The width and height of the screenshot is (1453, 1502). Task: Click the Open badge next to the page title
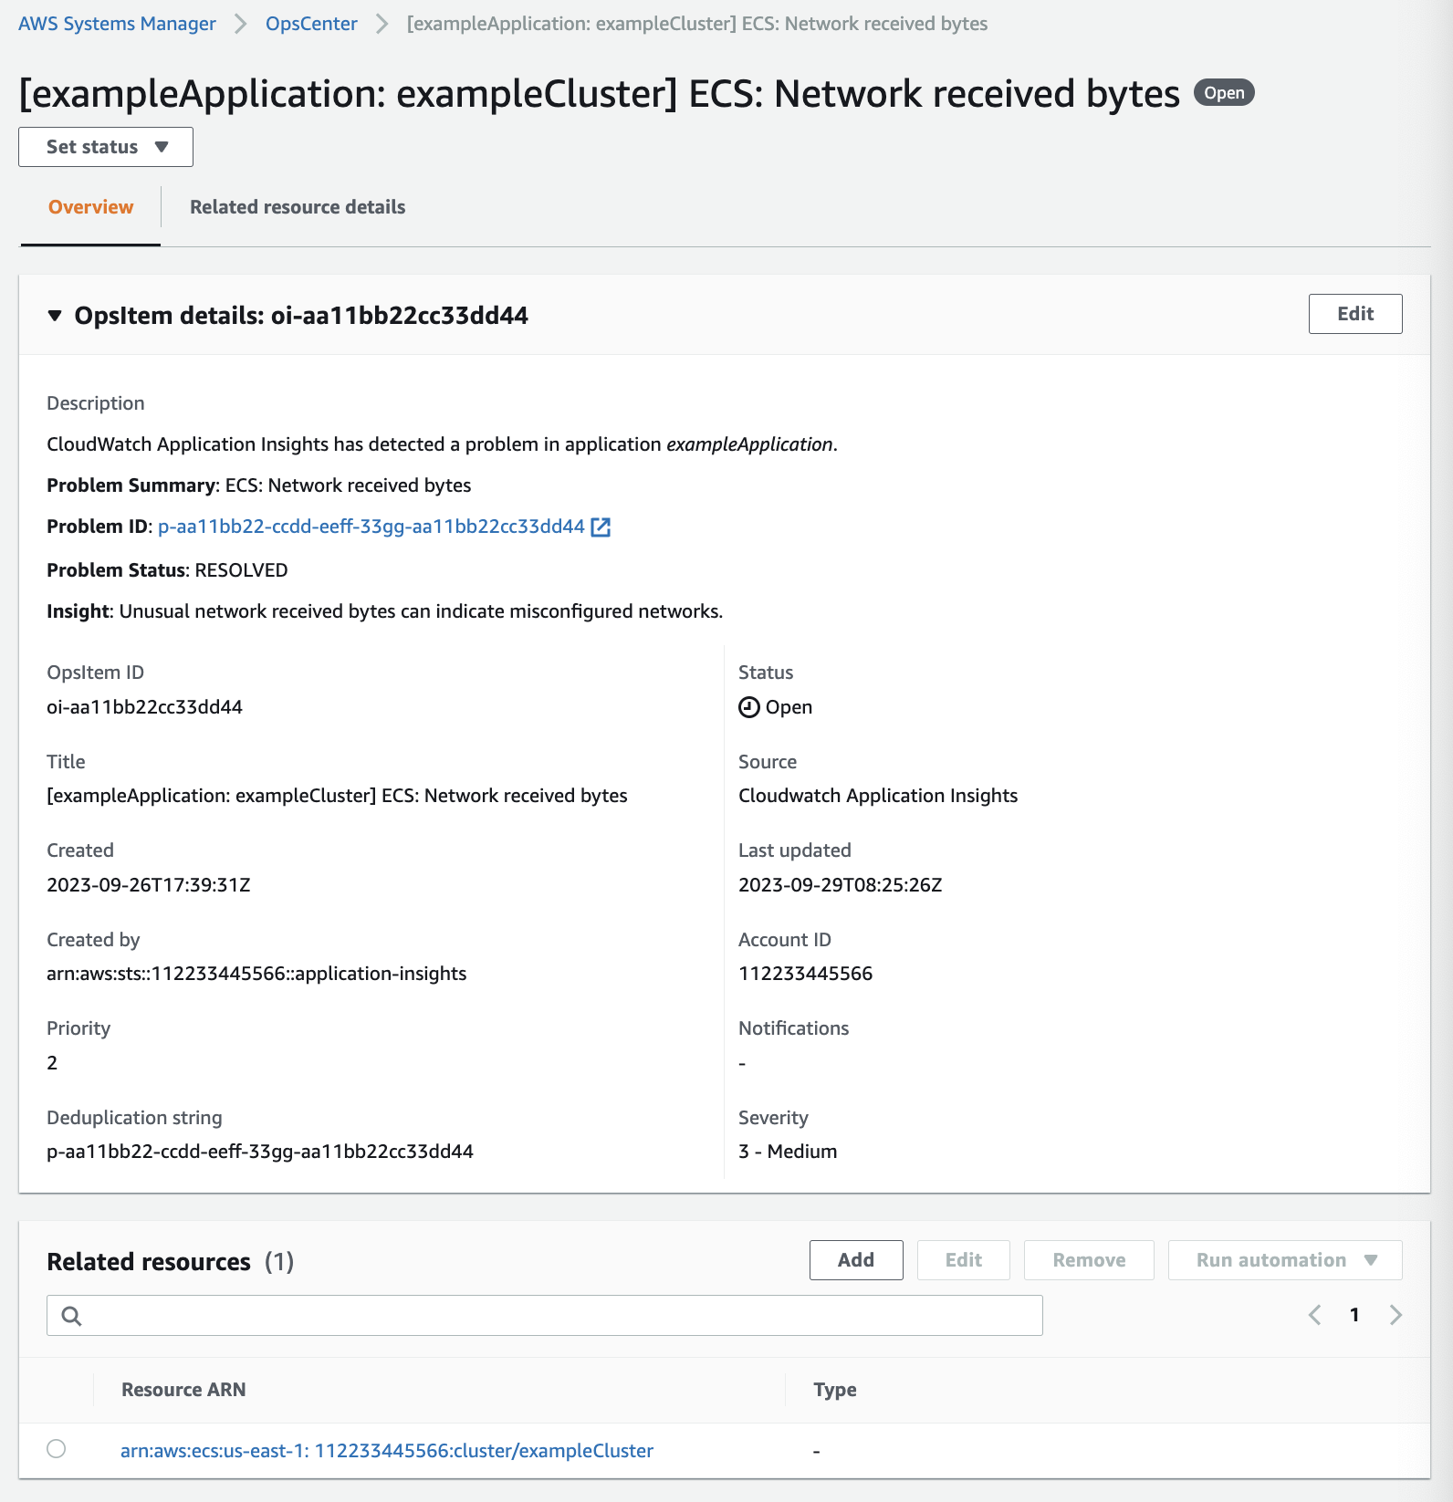pyautogui.click(x=1224, y=93)
